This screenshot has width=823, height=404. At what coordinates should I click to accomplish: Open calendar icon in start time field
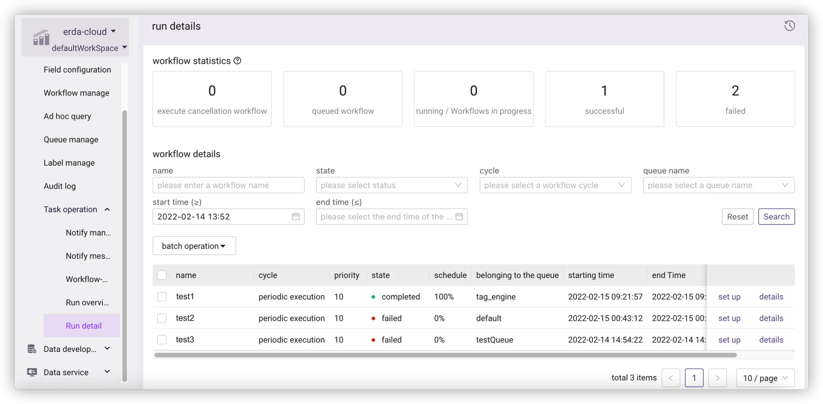point(295,217)
